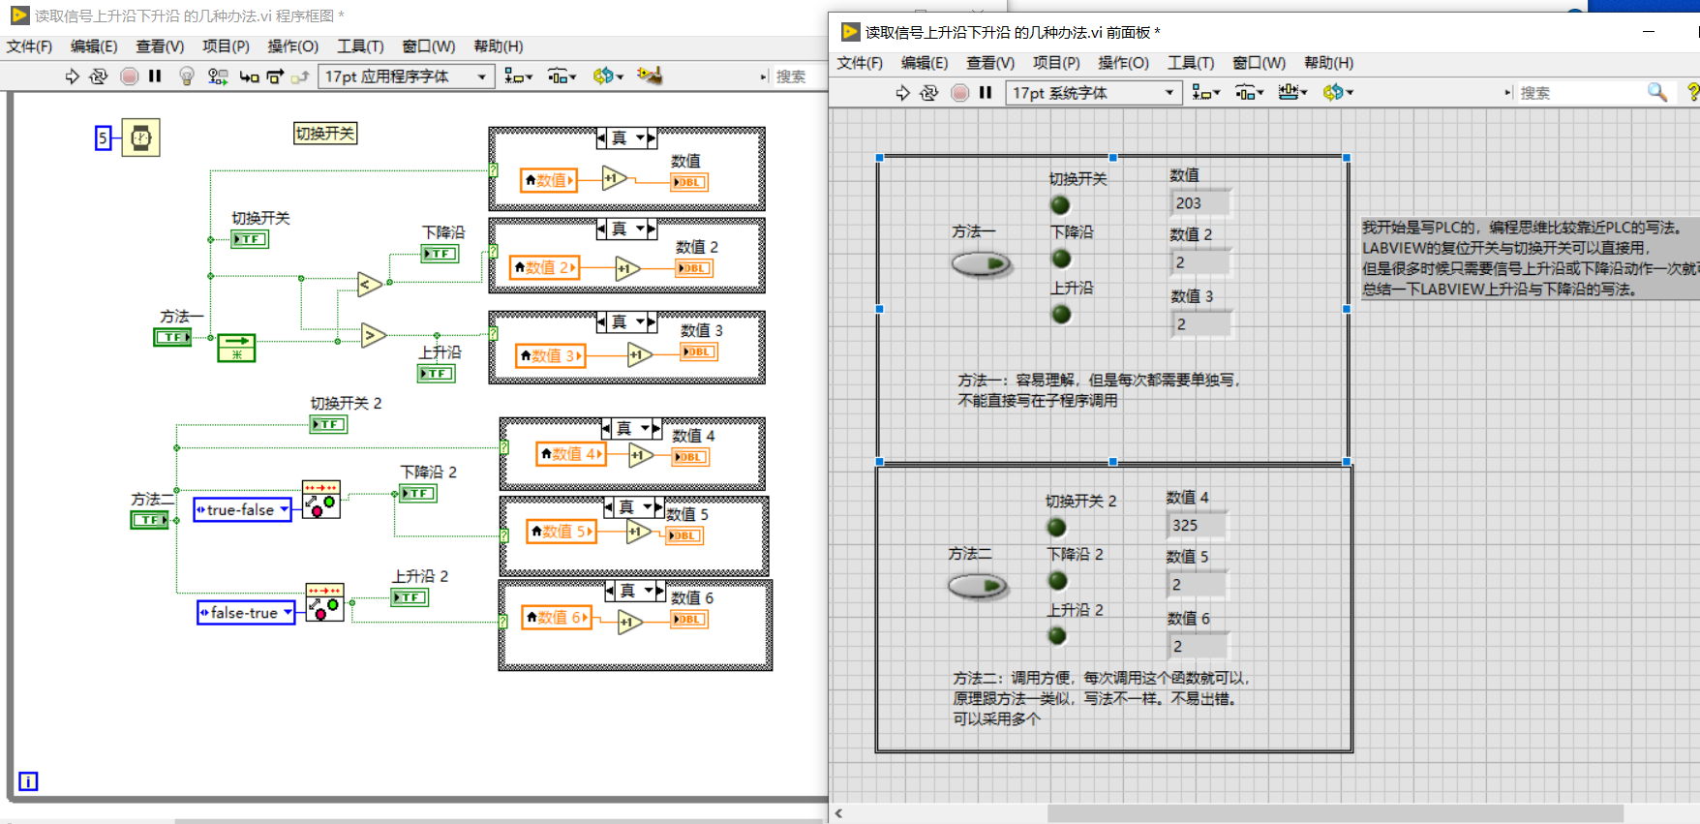Select the edge-detect subVI beside true-false
1700x824 pixels.
click(x=321, y=500)
